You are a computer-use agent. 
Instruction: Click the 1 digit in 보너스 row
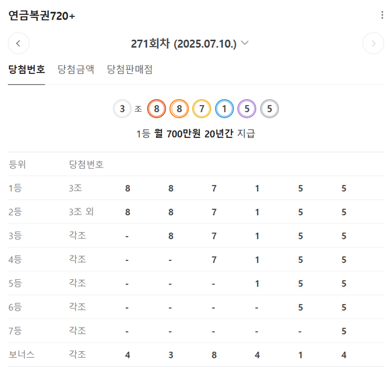tap(301, 355)
